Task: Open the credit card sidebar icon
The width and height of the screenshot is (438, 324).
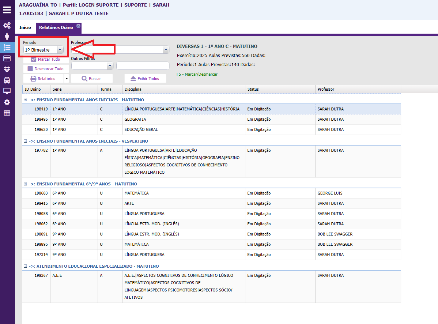Action: point(7,59)
